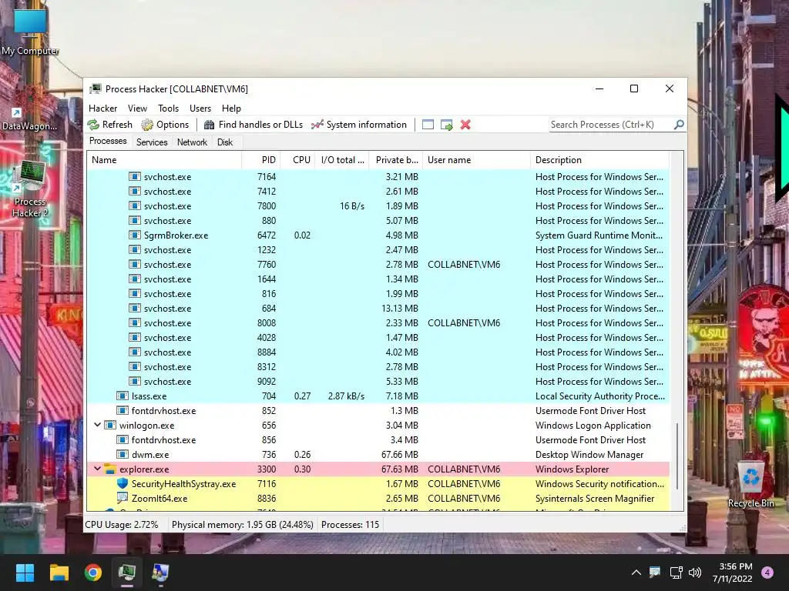This screenshot has height=591, width=789.
Task: Click the find window and thread icon
Action: pyautogui.click(x=446, y=125)
